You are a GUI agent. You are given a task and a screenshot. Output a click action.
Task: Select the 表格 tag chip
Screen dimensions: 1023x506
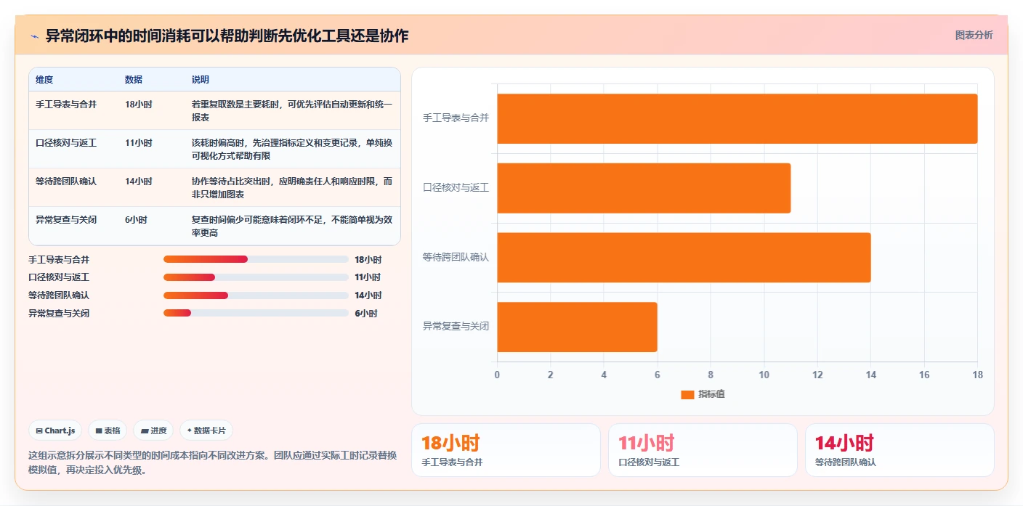click(x=108, y=430)
